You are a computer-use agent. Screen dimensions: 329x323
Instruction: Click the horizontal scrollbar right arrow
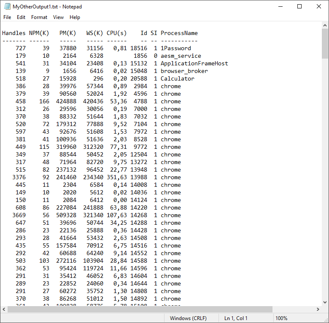[x=318, y=310]
